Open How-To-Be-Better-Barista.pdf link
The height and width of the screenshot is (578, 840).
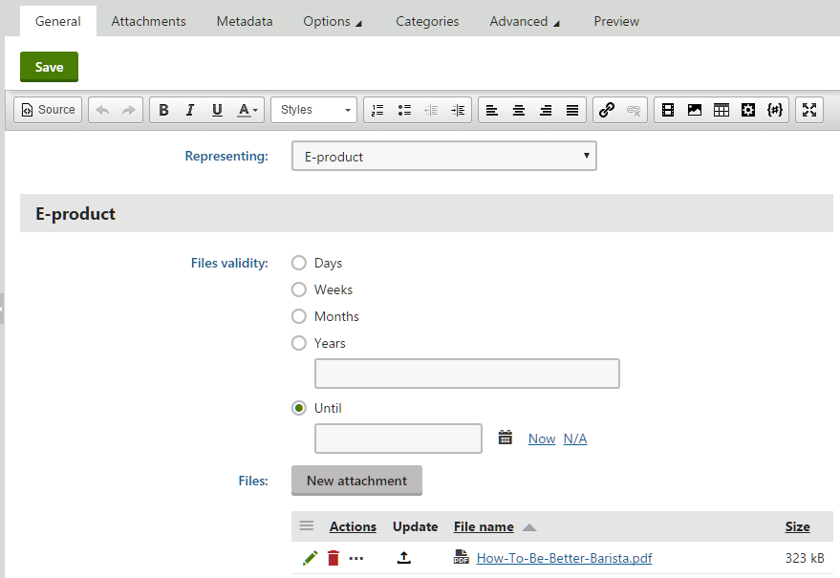[x=564, y=557]
